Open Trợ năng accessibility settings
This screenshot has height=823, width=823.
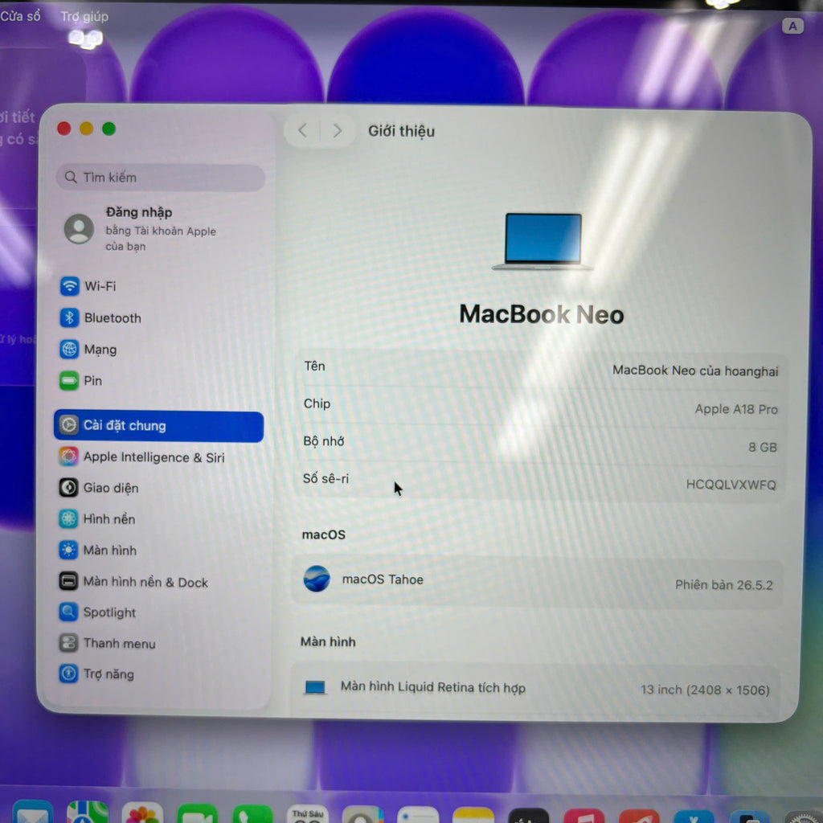pyautogui.click(x=96, y=674)
